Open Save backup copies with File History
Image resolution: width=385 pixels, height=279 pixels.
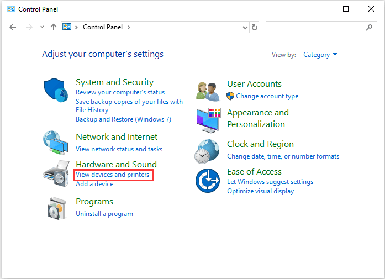tap(129, 106)
